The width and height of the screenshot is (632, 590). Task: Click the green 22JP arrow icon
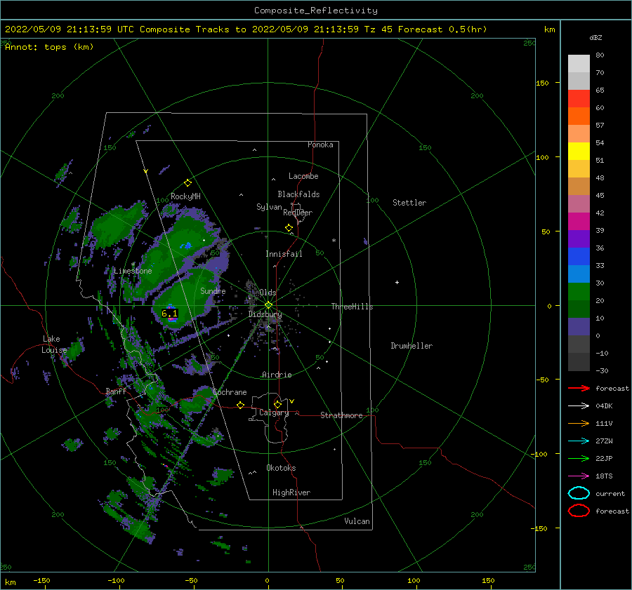tap(579, 458)
